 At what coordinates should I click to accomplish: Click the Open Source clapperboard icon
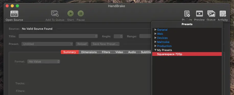14,14
